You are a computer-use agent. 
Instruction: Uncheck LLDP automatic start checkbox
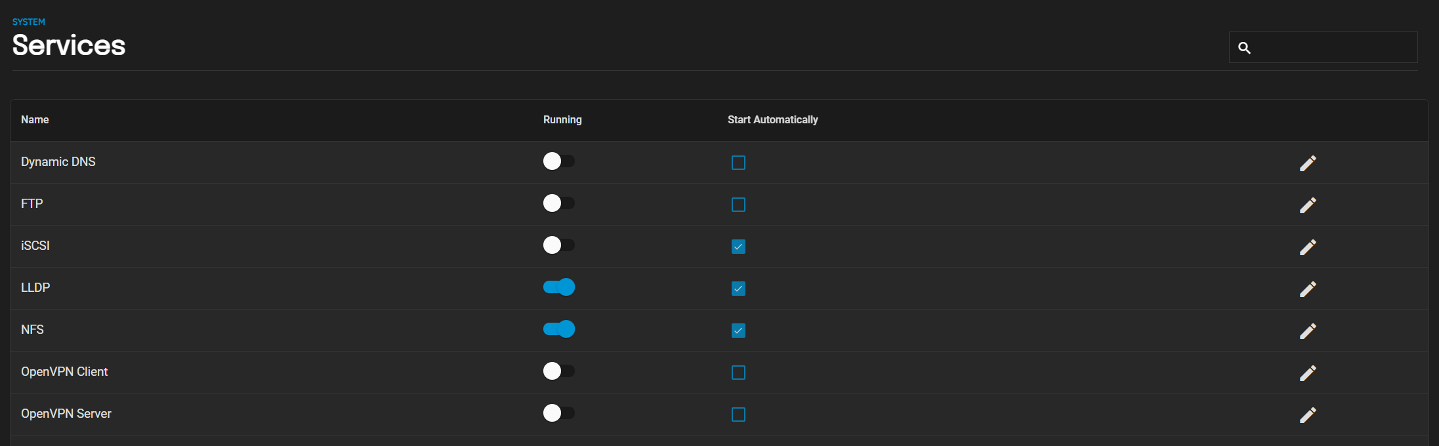coord(738,289)
